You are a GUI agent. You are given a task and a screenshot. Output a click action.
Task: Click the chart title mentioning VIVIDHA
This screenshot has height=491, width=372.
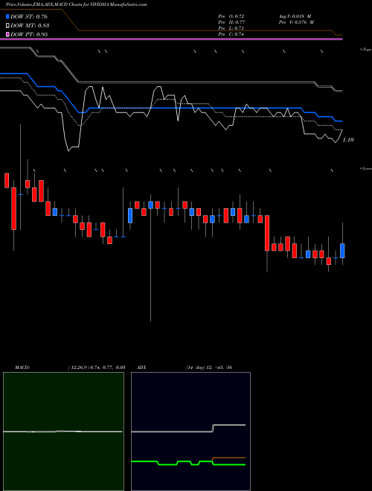[x=76, y=4]
